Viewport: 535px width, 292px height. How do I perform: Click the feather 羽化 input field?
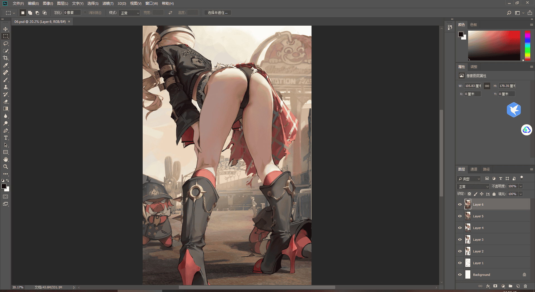[72, 13]
